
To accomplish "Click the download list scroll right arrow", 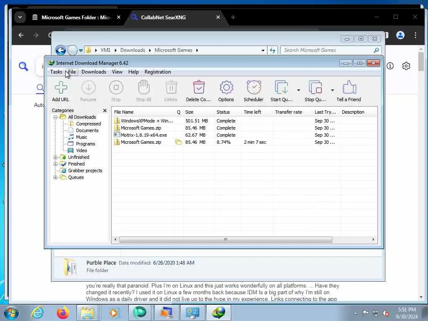I will pyautogui.click(x=373, y=239).
